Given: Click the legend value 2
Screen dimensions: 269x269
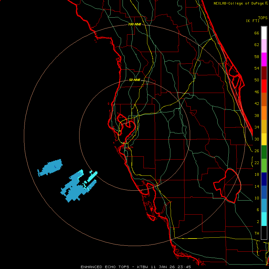Looking at the screenshot, I should click(258, 222).
